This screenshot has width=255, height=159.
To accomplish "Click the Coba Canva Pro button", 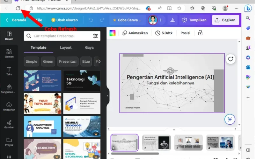I will tap(127, 20).
